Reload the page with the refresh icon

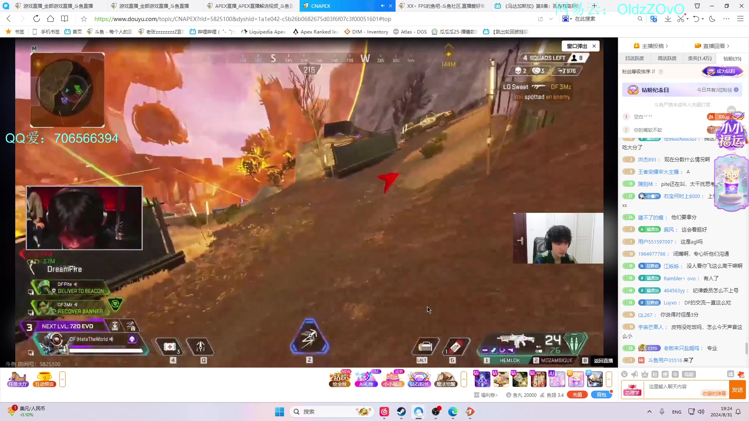click(x=36, y=19)
